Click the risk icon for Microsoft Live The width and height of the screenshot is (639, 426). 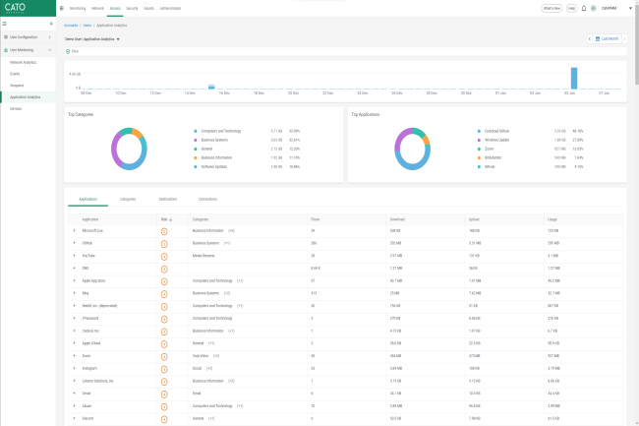(x=163, y=229)
